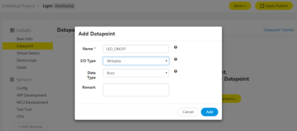Click the Name input field with LED_ONOFF

(x=136, y=49)
